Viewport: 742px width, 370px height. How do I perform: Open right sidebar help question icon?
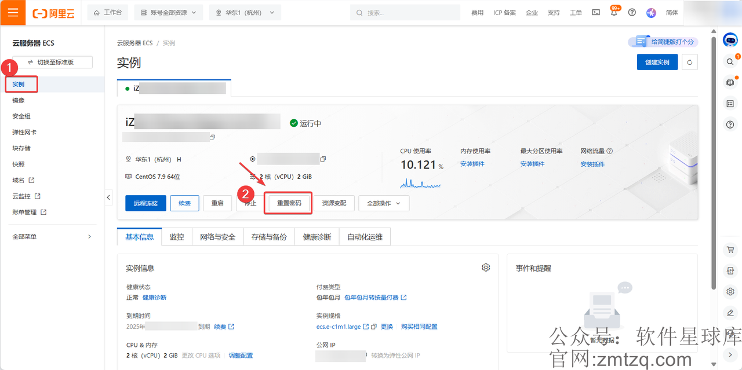[730, 124]
